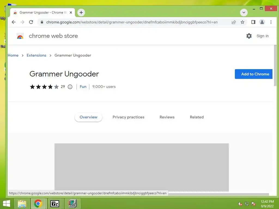Open the computer utility taskbar icon
Image resolution: width=279 pixels, height=209 pixels.
pos(72,204)
